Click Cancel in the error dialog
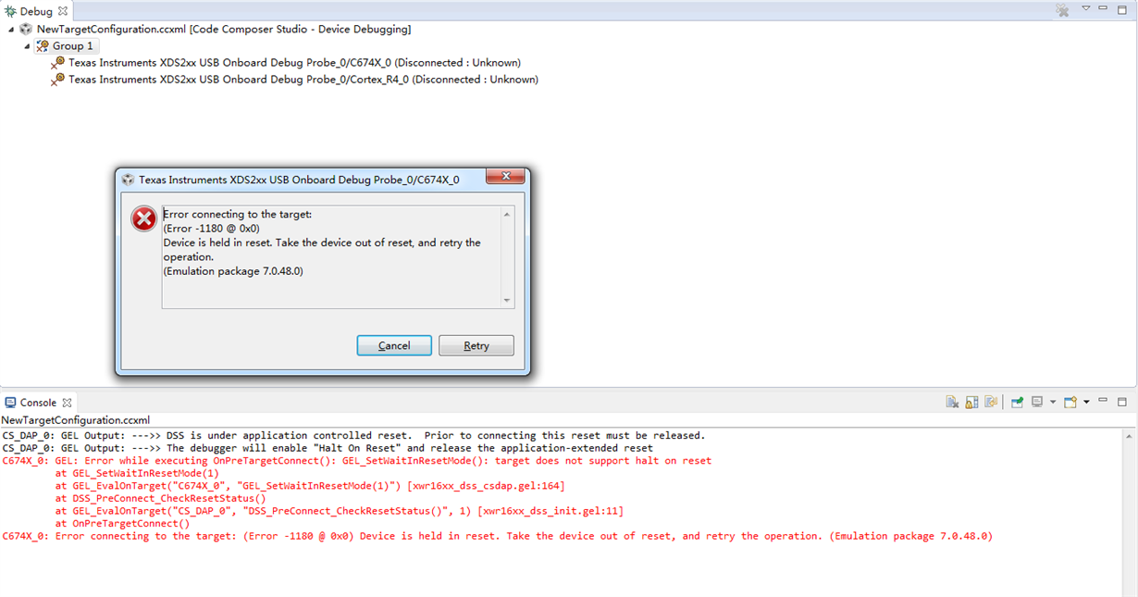Image resolution: width=1138 pixels, height=597 pixels. tap(394, 345)
